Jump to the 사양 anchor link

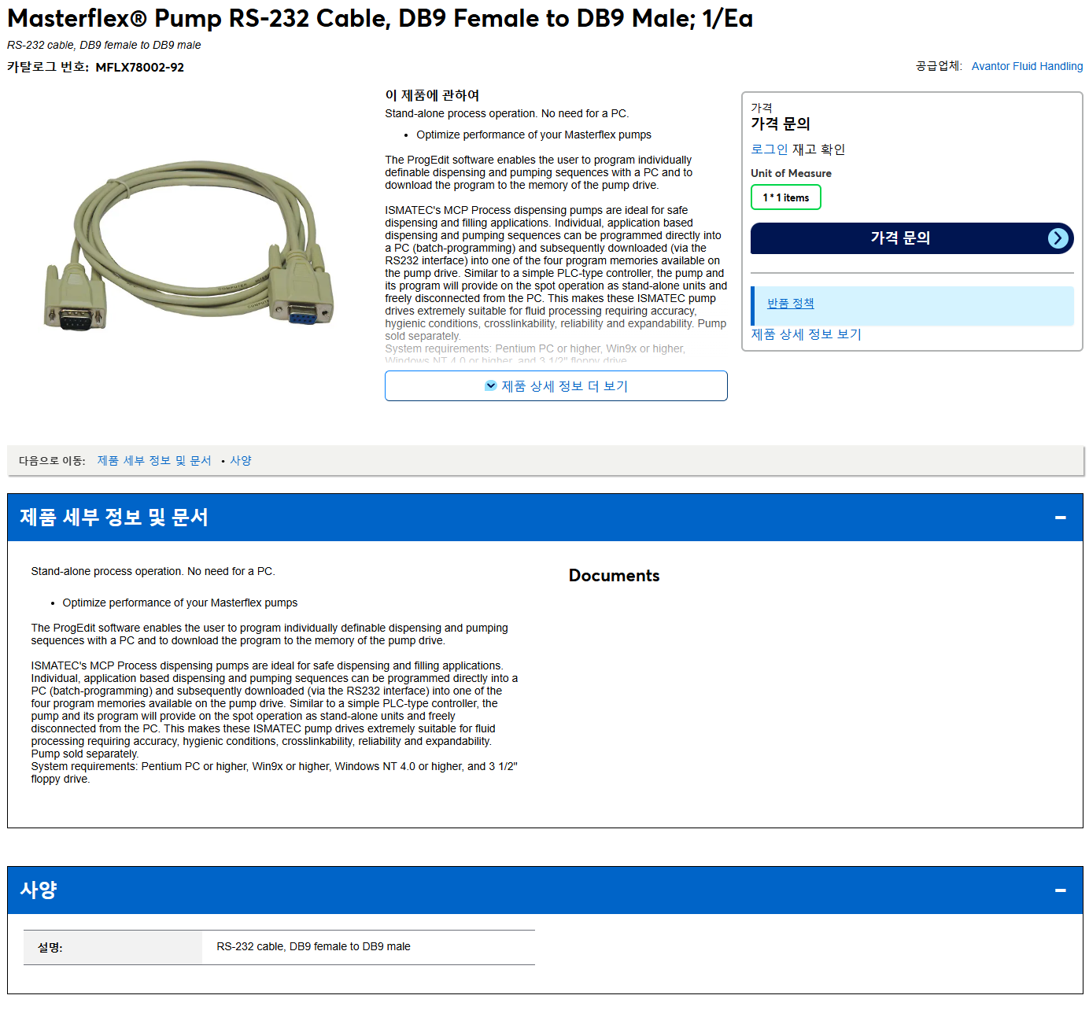241,460
